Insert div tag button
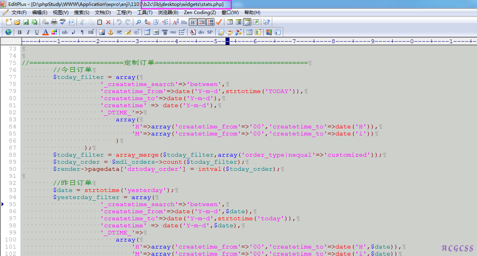Viewport: 477px width, 256px height. (201, 32)
